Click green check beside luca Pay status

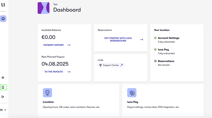(155, 50)
